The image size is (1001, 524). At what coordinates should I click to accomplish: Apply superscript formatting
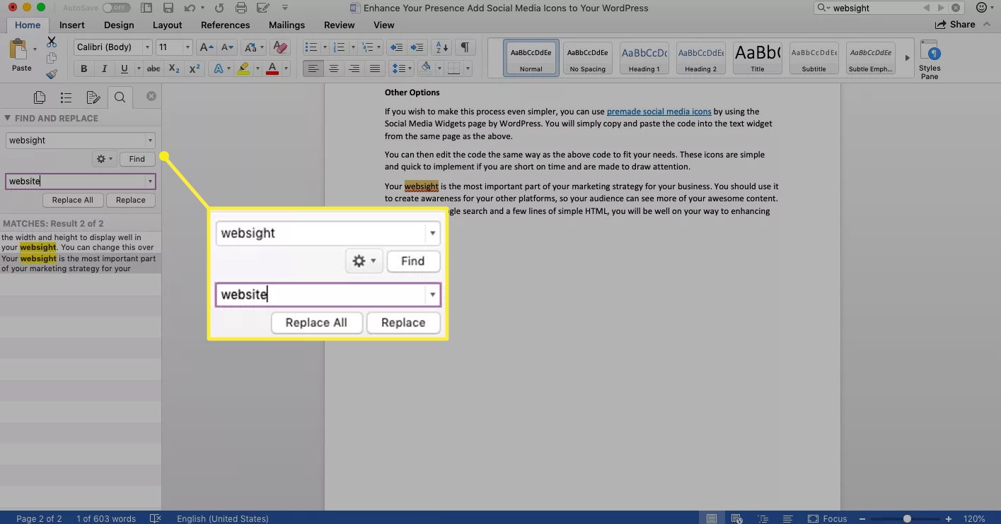[195, 69]
